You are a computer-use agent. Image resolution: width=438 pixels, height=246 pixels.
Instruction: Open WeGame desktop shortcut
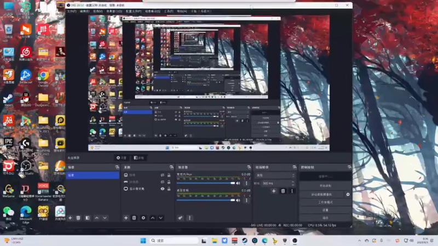pos(8,191)
